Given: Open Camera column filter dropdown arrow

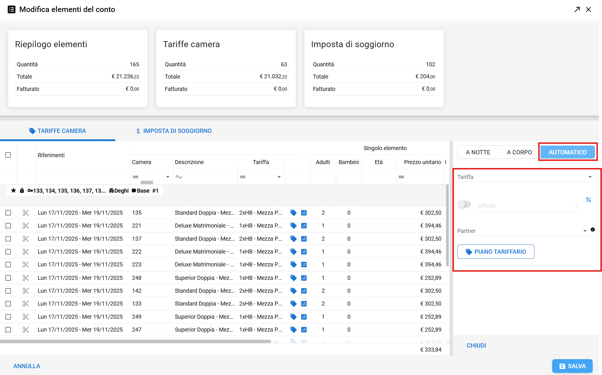Looking at the screenshot, I should tap(168, 177).
